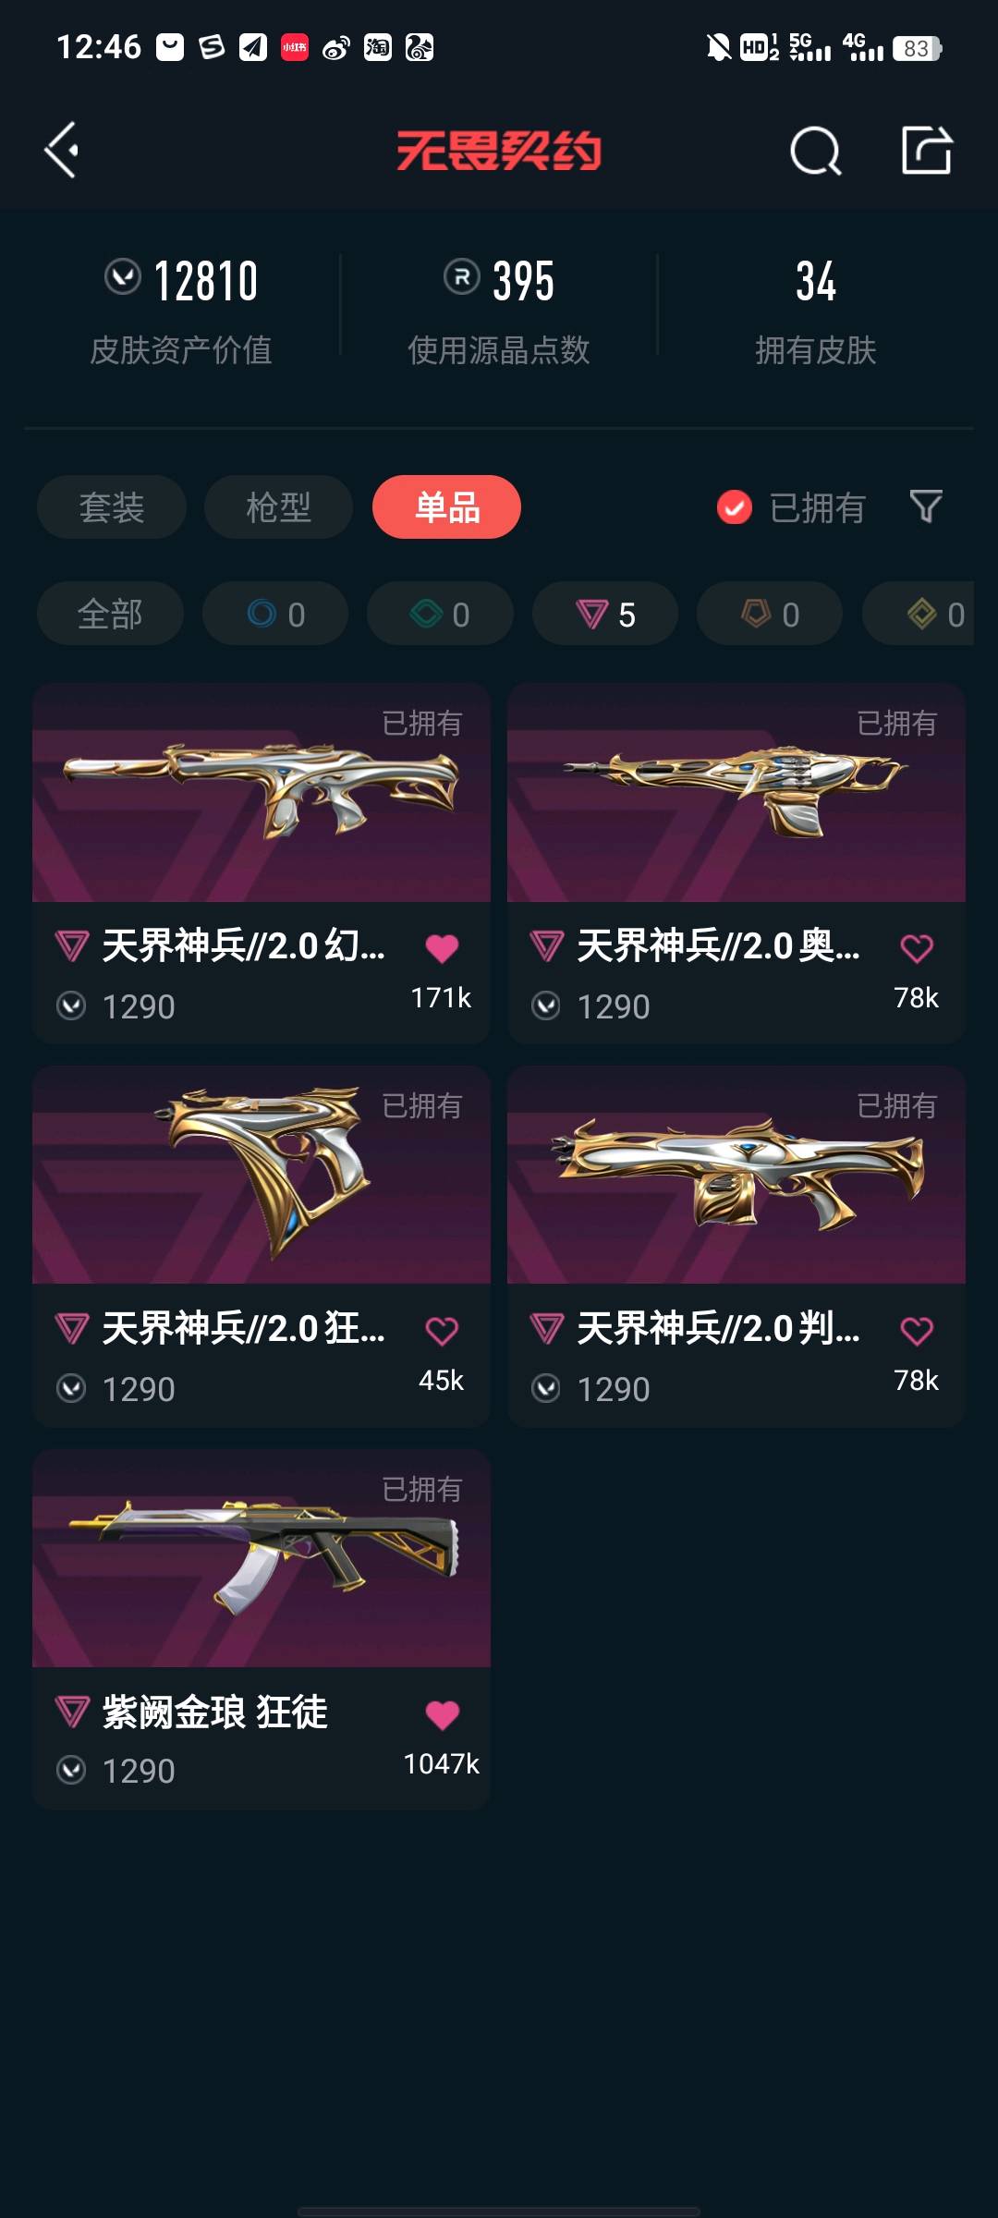Open the 紫阙金琅 狂徒 skin thumbnail

coord(262,1558)
